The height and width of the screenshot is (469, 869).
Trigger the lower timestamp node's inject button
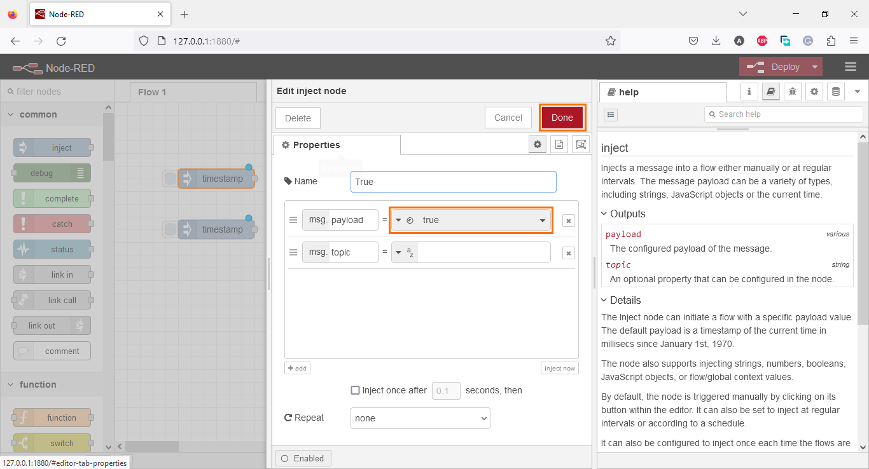coord(170,229)
